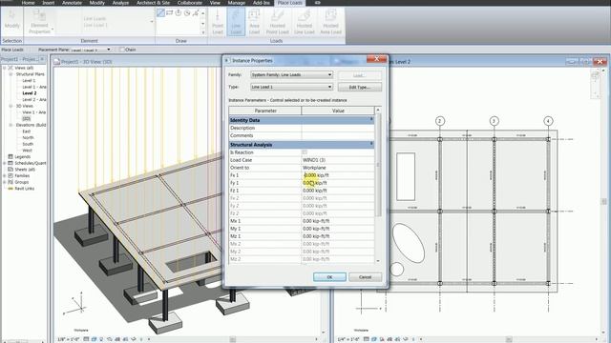Select the Hosted Line Load tool
This screenshot has width=611, height=343.
[304, 22]
